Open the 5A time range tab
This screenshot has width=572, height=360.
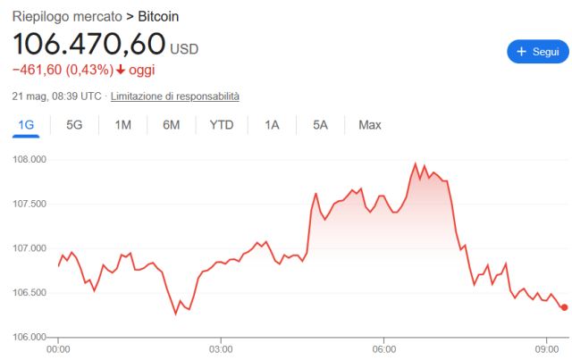click(320, 125)
